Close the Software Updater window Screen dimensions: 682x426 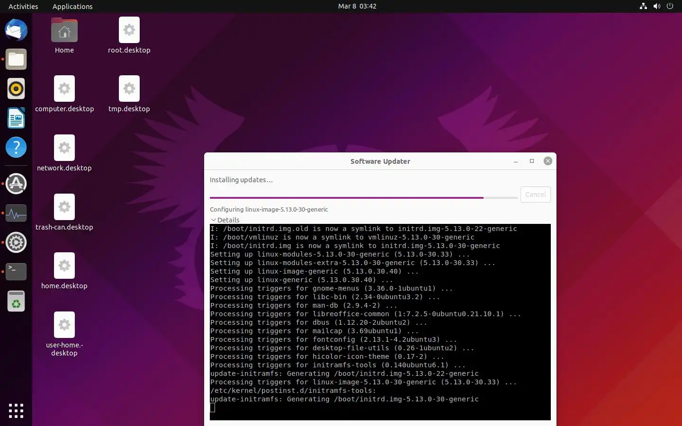coord(548,161)
